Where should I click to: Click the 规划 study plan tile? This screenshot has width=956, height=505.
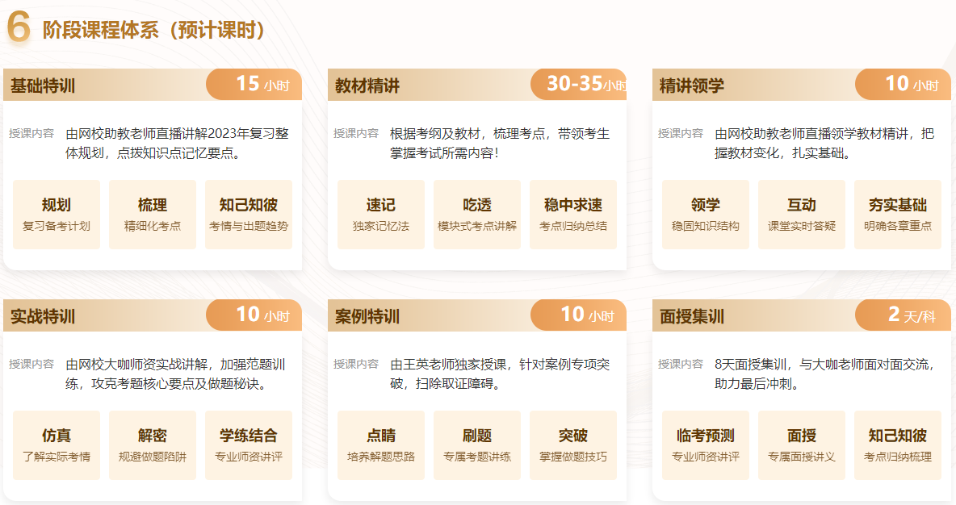pyautogui.click(x=57, y=215)
